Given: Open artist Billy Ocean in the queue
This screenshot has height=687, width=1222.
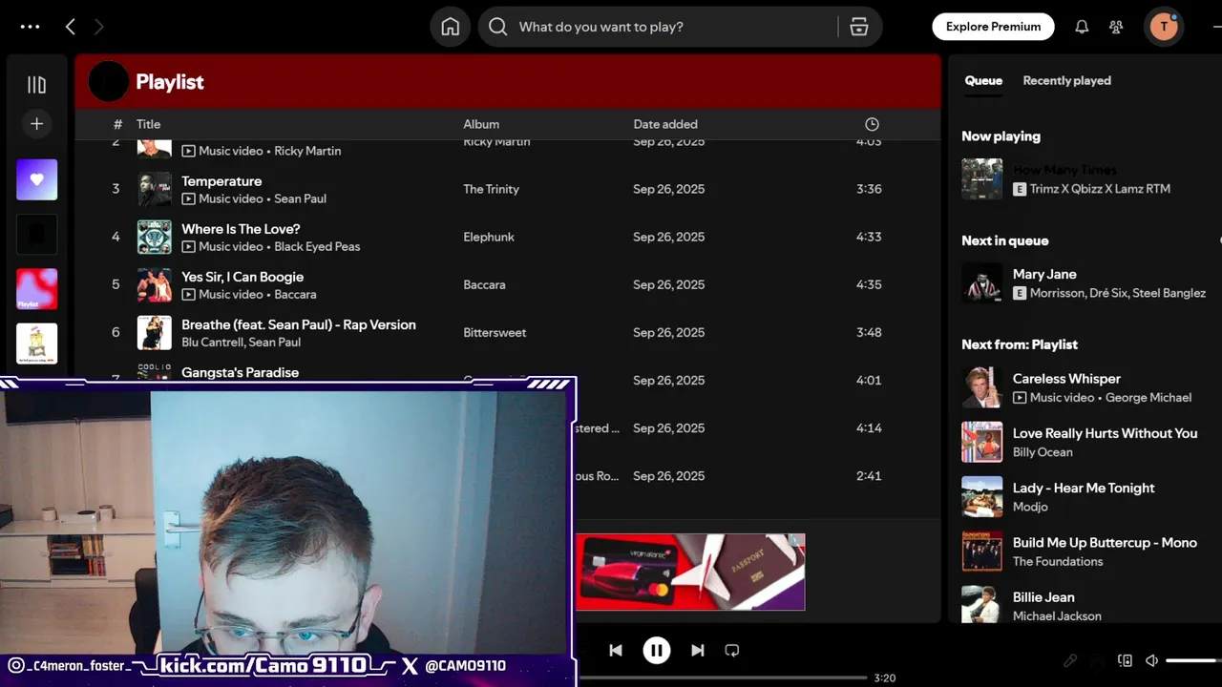Looking at the screenshot, I should tap(1043, 452).
